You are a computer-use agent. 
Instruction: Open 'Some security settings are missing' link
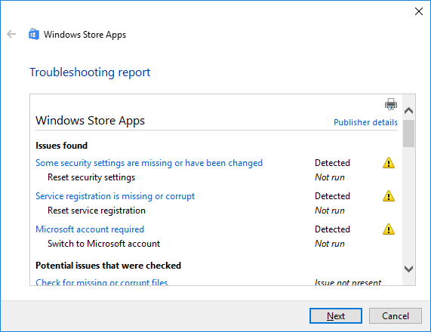coord(149,163)
